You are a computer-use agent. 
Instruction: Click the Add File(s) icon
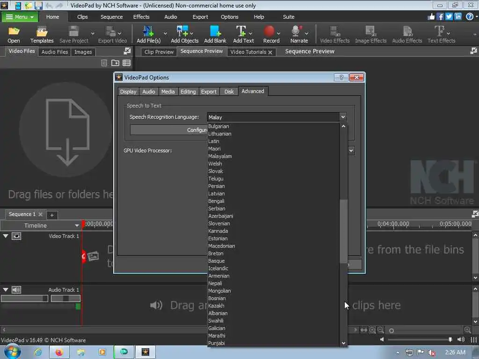point(148,31)
